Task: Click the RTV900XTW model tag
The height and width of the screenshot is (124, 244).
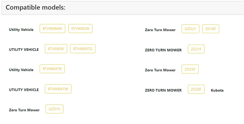Action: (58, 89)
